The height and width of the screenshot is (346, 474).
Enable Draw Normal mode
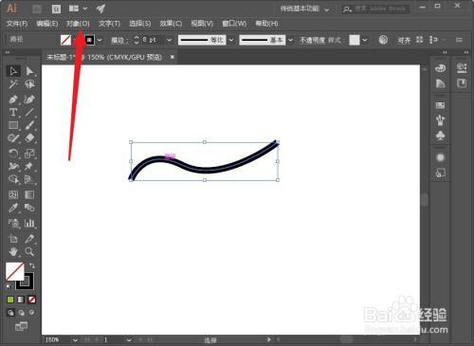(10, 313)
